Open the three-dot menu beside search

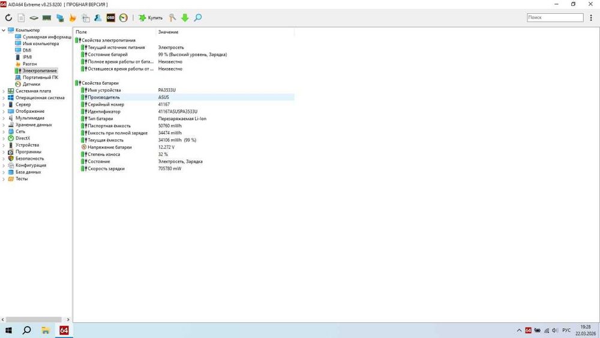tap(591, 17)
